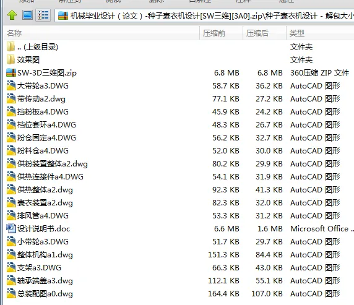Select the 大带轮a3.DWG file icon
This screenshot has width=354, height=305.
[11, 85]
